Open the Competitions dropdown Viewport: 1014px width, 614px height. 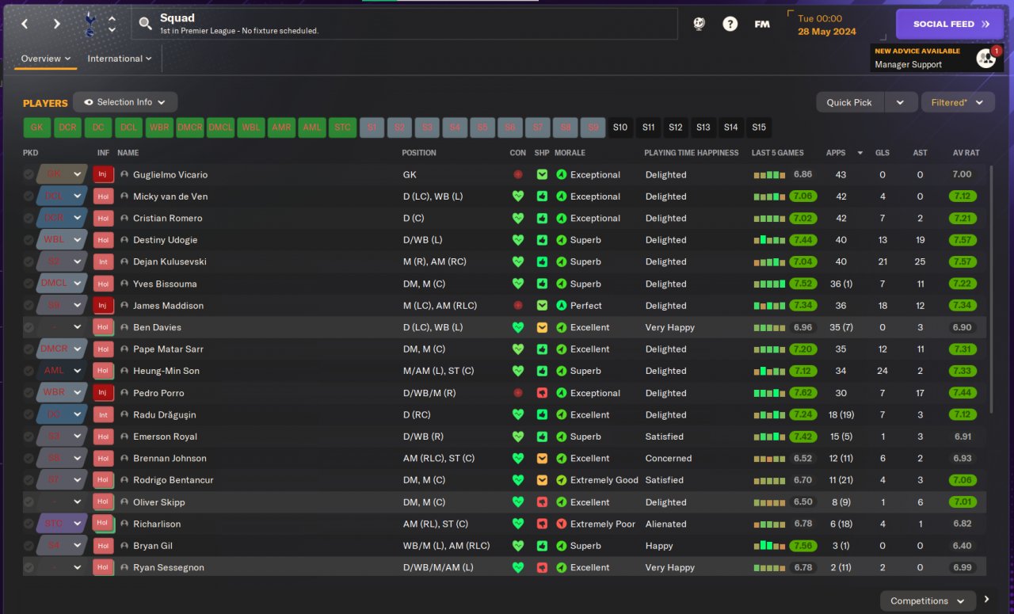(x=928, y=601)
